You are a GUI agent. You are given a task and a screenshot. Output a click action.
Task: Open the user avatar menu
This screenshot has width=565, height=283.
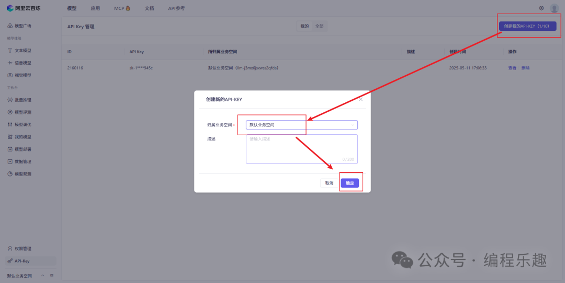[x=554, y=8]
